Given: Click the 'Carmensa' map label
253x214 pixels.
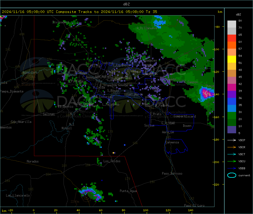Looking at the screenshot, I should [x=172, y=142].
